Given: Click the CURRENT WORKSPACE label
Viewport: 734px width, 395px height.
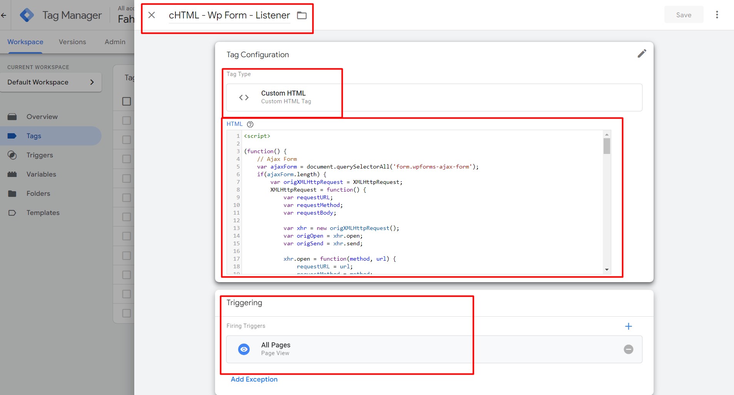Looking at the screenshot, I should pyautogui.click(x=38, y=67).
